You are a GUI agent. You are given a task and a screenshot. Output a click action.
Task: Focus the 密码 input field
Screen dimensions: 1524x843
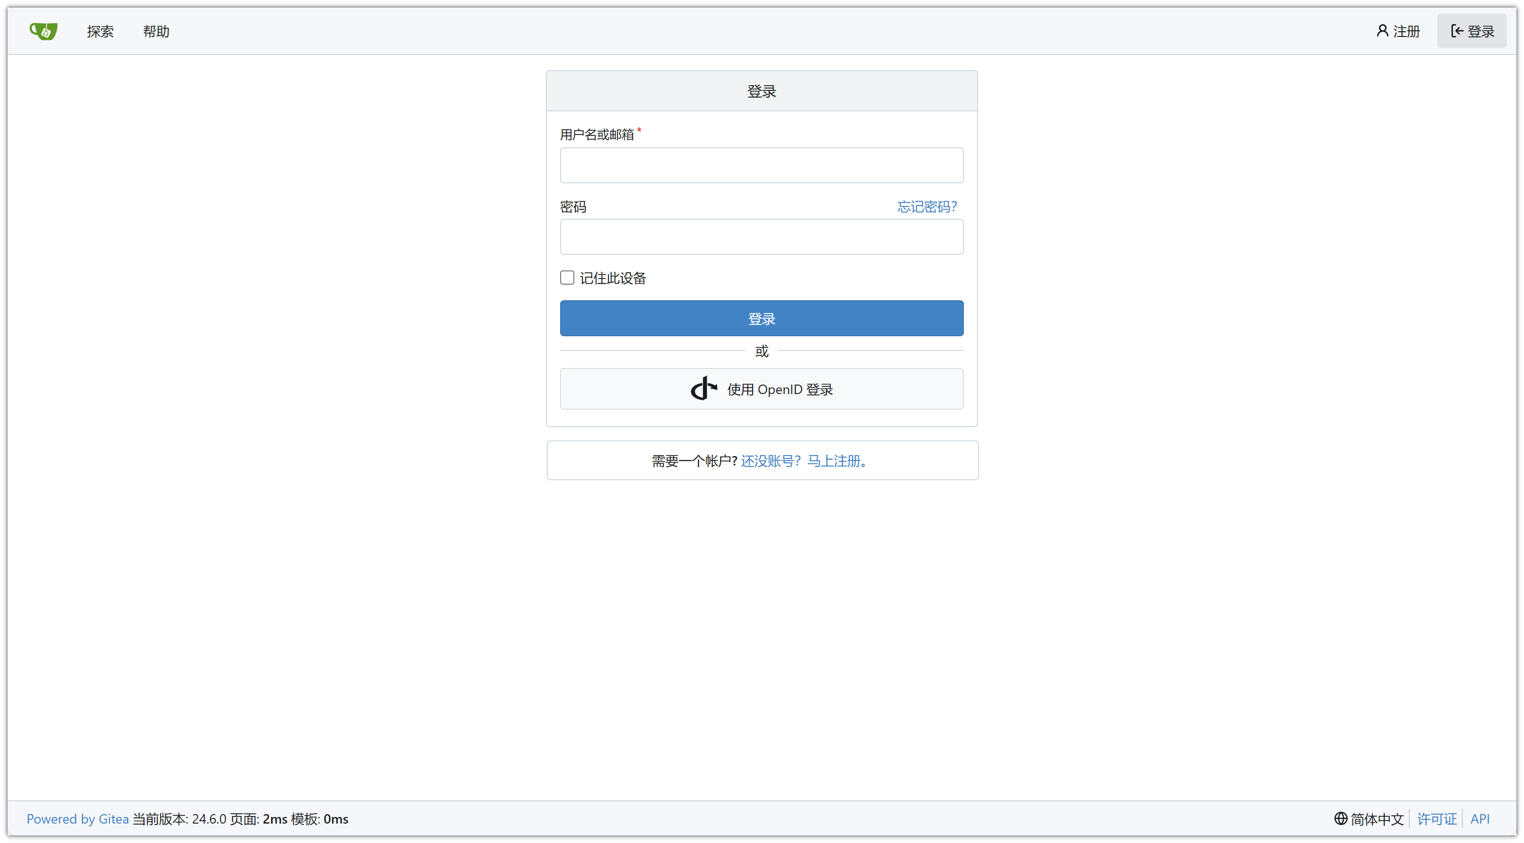tap(762, 237)
